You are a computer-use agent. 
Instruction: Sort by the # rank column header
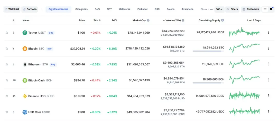point(13,21)
